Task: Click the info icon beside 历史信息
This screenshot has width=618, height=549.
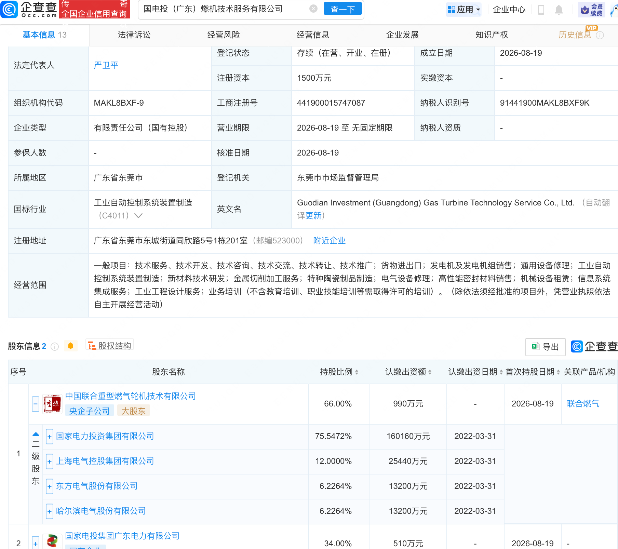Action: [x=600, y=35]
